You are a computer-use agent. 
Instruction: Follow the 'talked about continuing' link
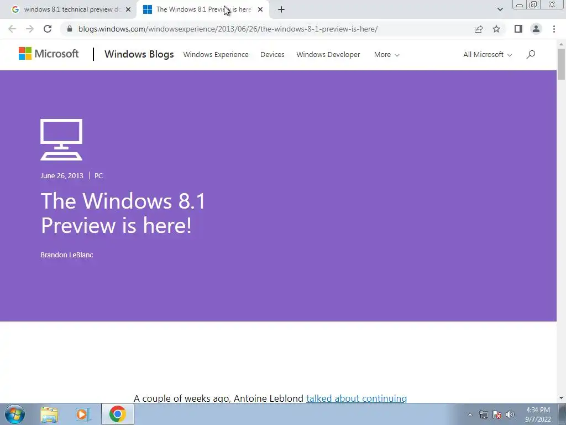[x=357, y=398]
